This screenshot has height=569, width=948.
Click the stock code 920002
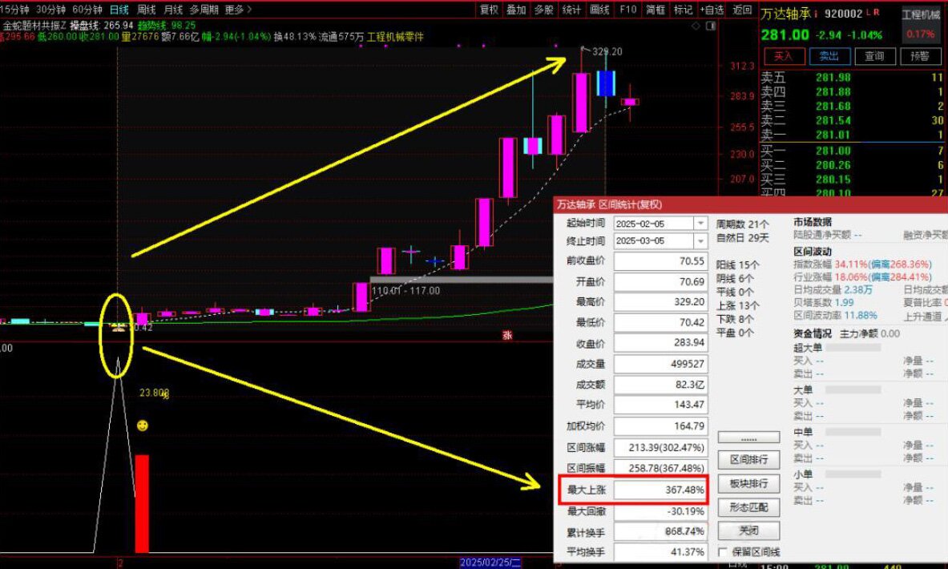pyautogui.click(x=843, y=14)
